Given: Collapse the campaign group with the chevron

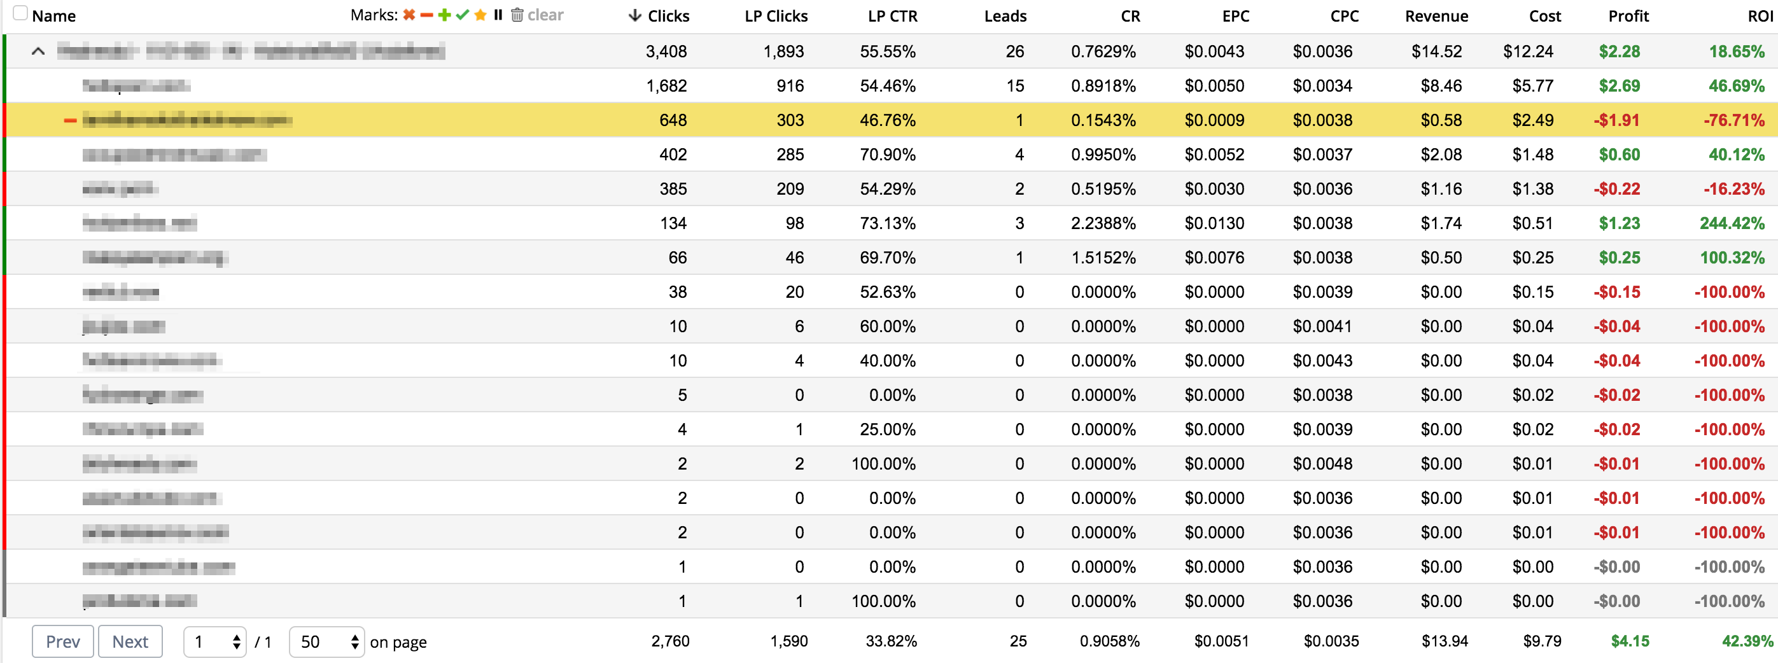Looking at the screenshot, I should coord(39,51).
